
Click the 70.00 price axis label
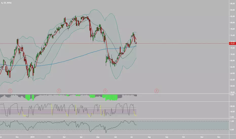pos(232,54)
